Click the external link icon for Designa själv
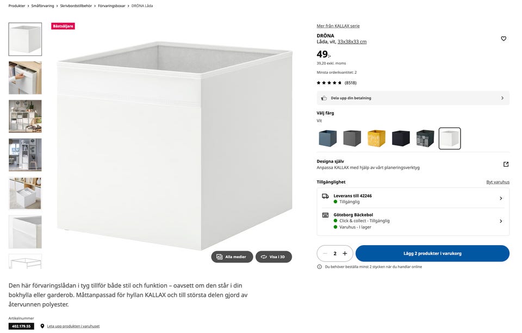Image resolution: width=522 pixels, height=333 pixels. [x=506, y=164]
